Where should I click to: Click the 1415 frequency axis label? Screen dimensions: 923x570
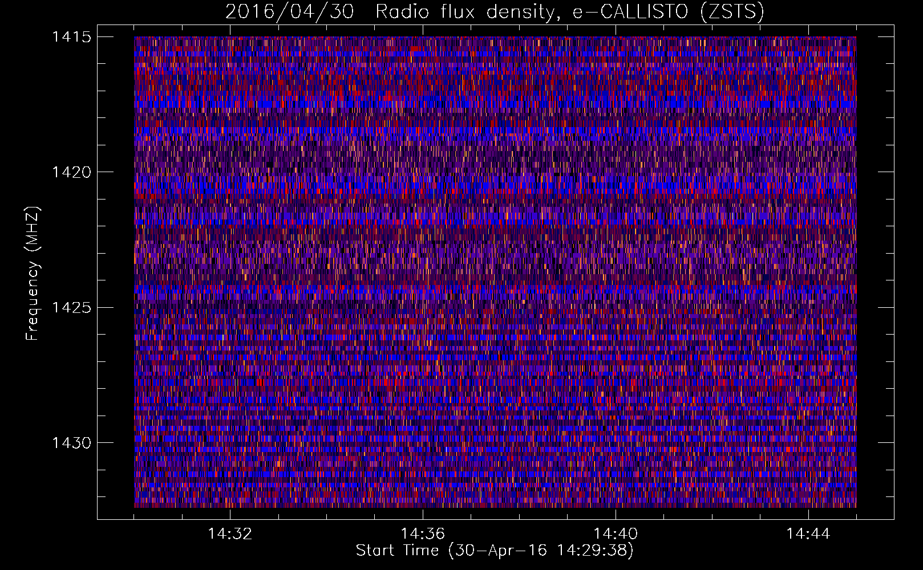coord(71,37)
